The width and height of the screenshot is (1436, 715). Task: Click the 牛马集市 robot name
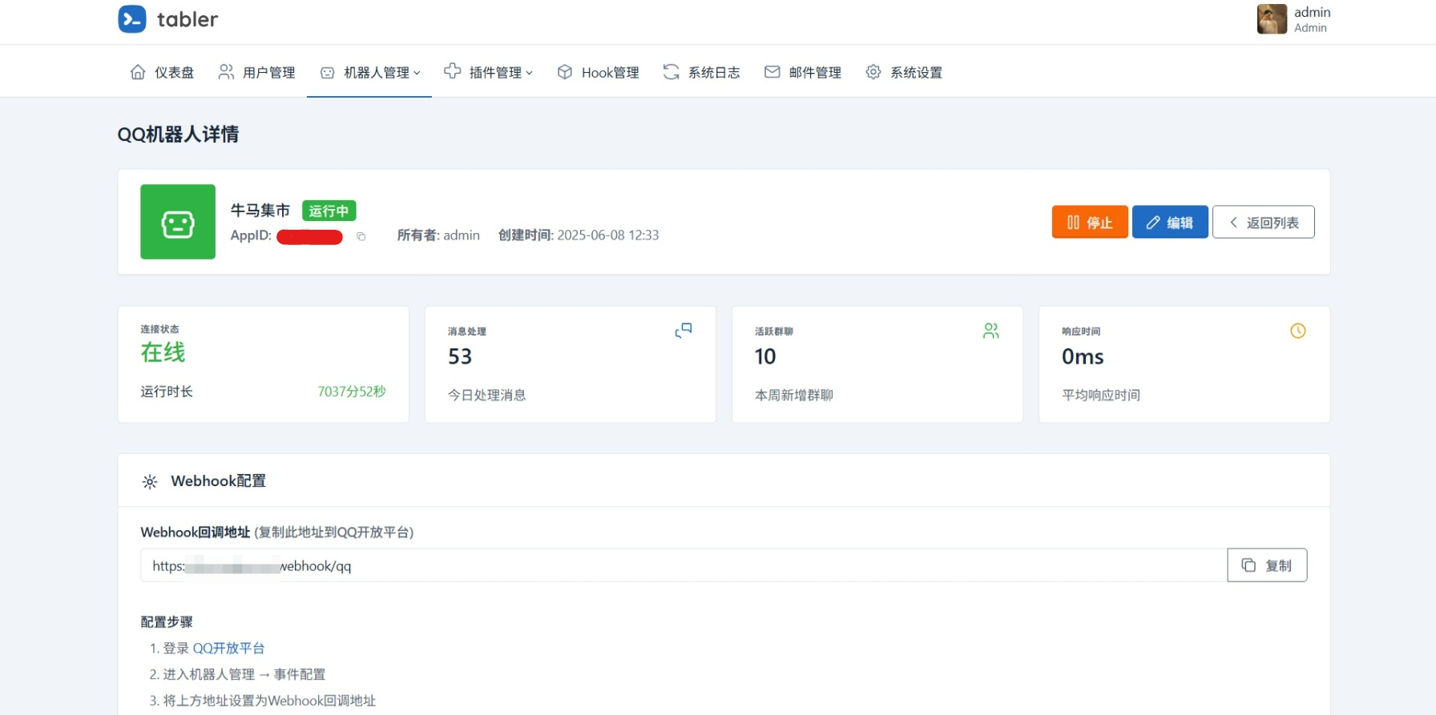coord(260,211)
